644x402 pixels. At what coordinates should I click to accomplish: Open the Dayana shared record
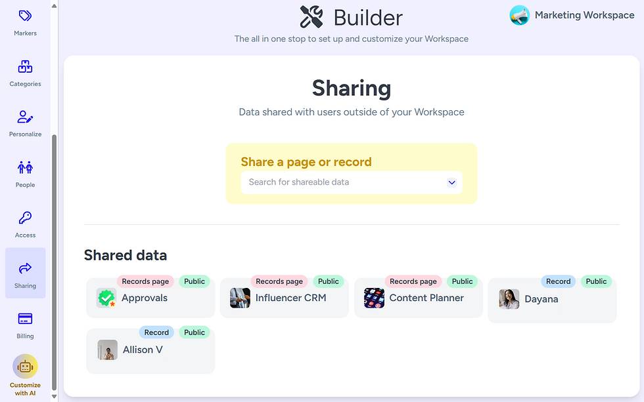click(x=552, y=297)
